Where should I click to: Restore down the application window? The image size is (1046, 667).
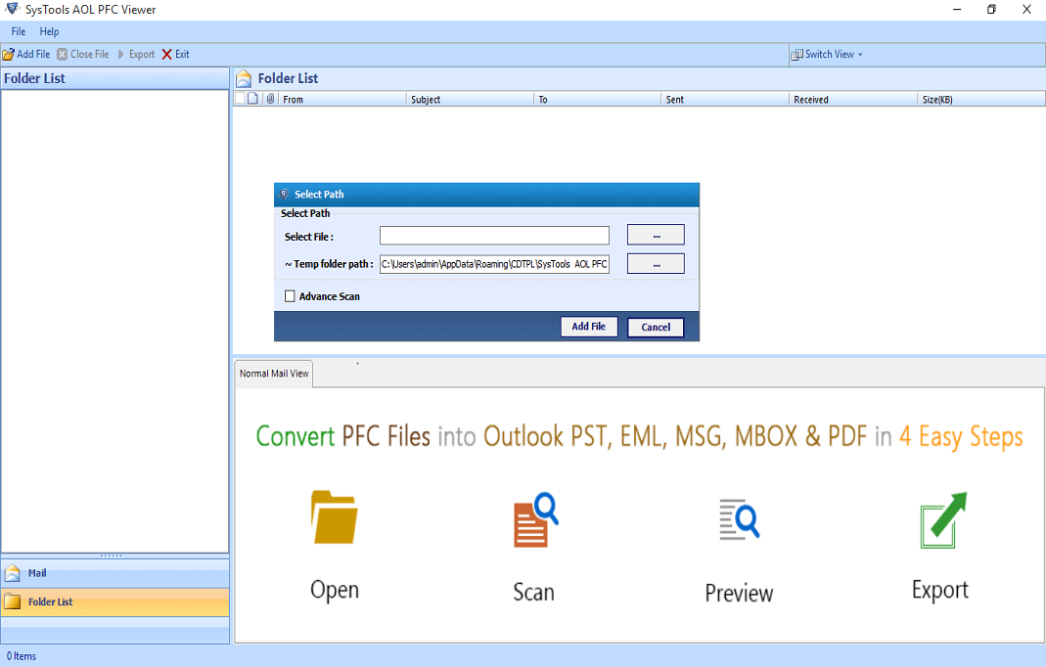991,10
